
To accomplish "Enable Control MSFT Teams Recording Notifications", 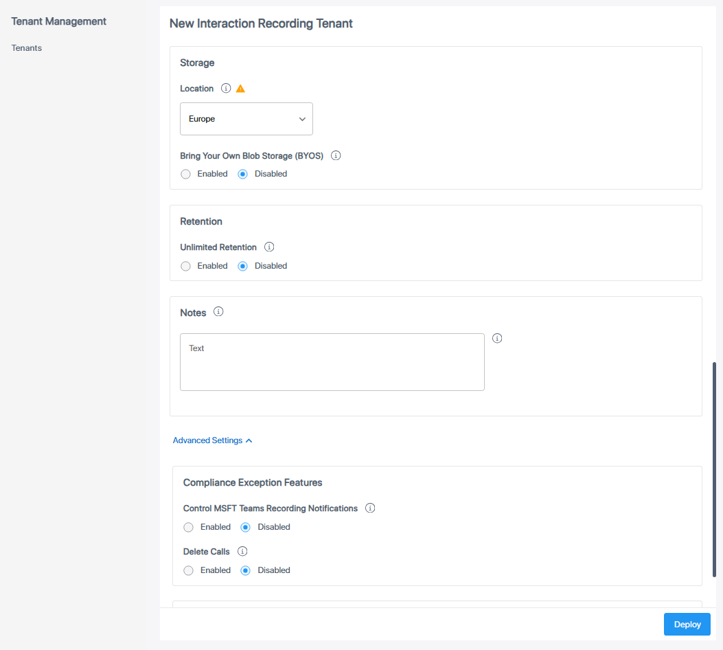I will point(189,527).
